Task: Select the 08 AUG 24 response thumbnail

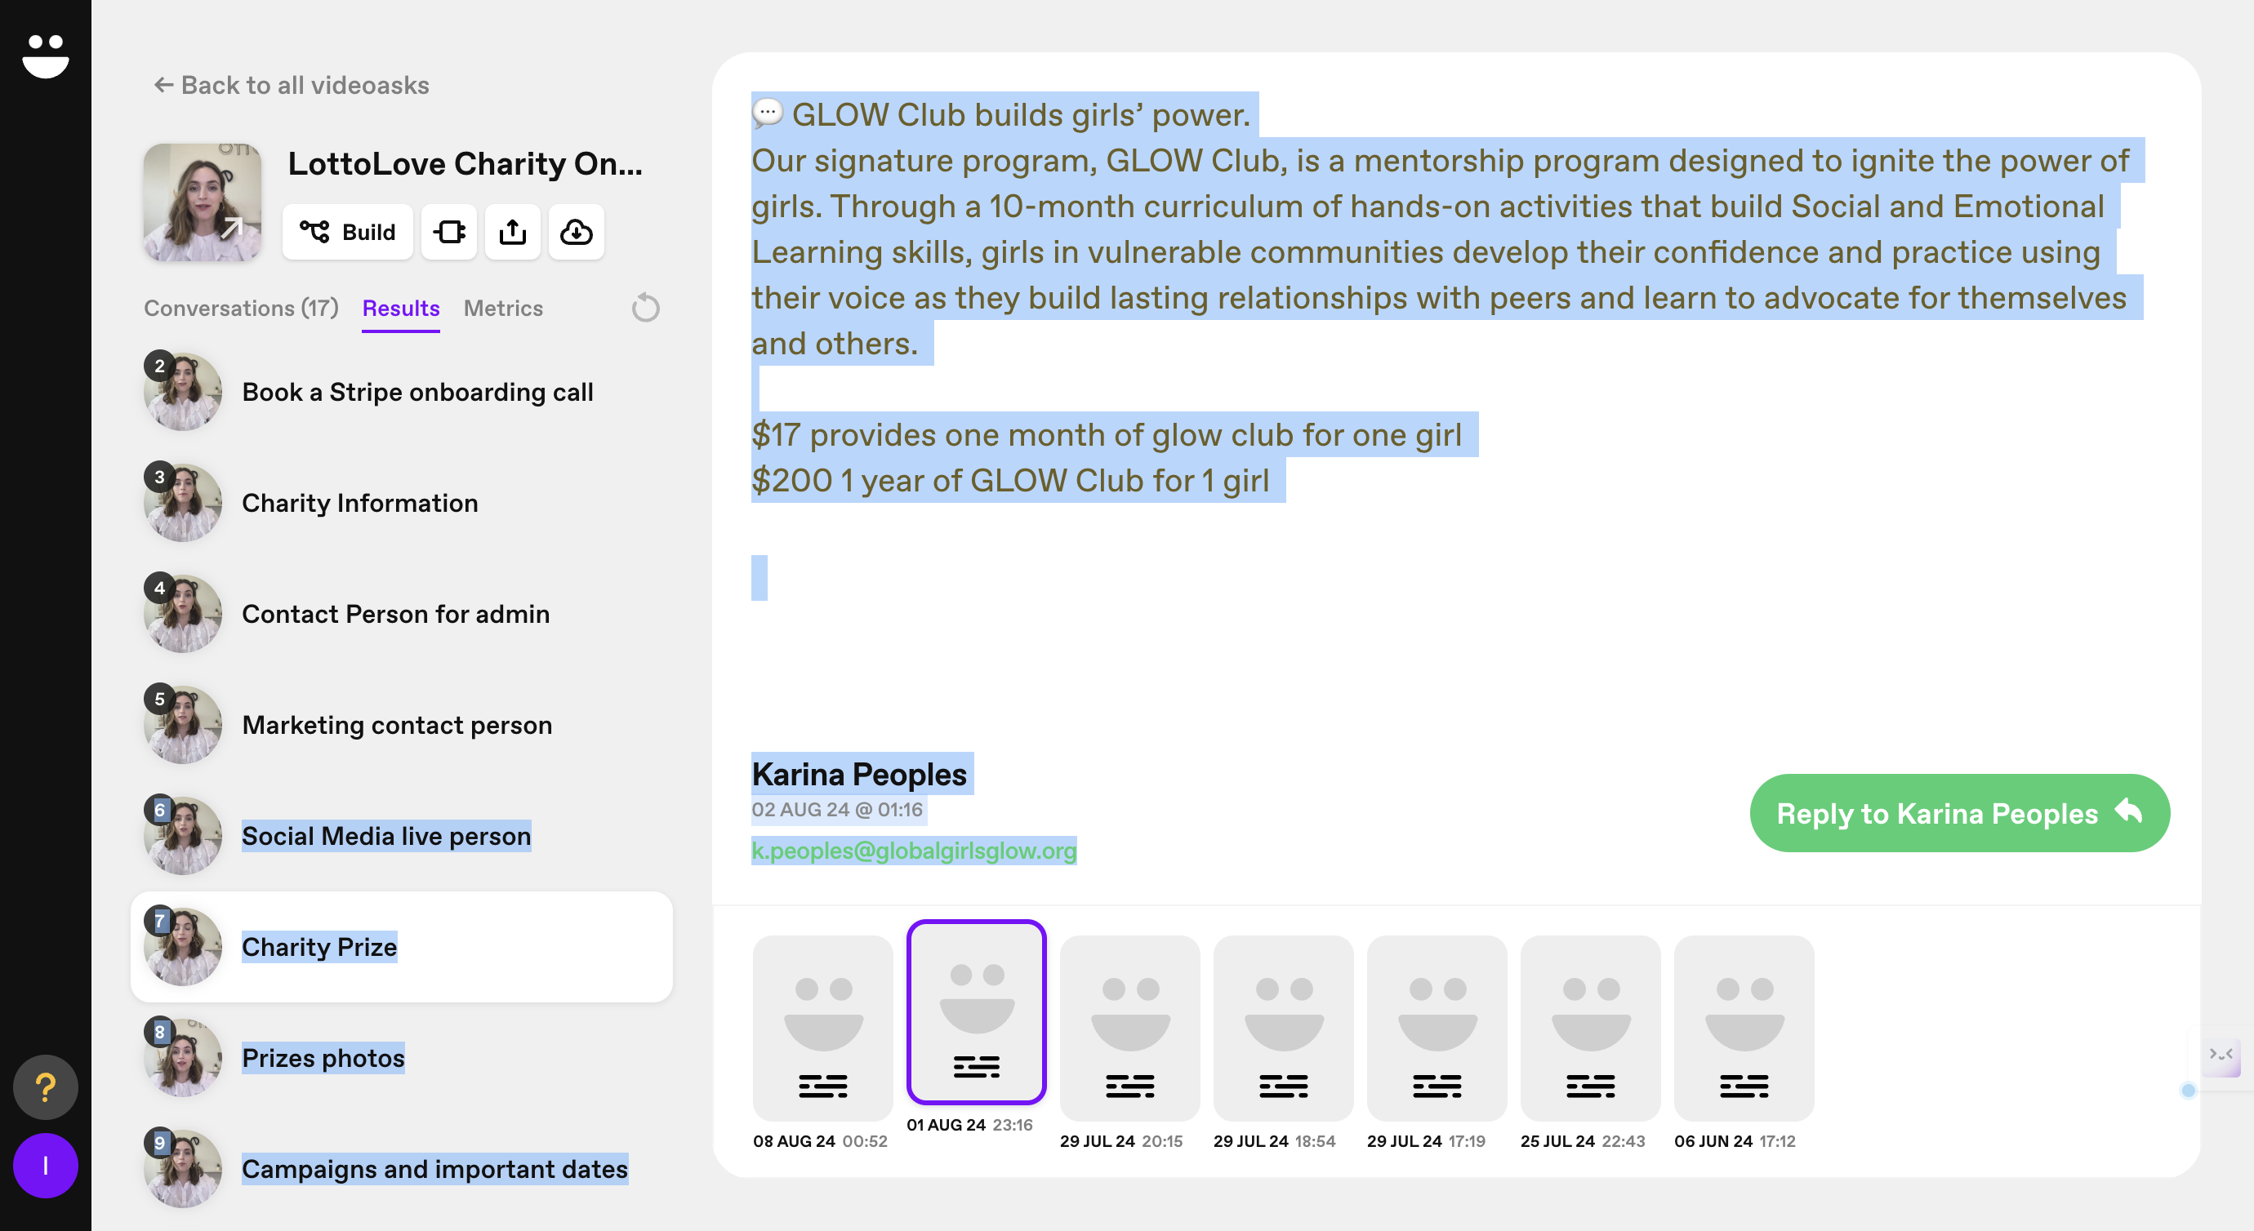Action: pyautogui.click(x=822, y=1028)
